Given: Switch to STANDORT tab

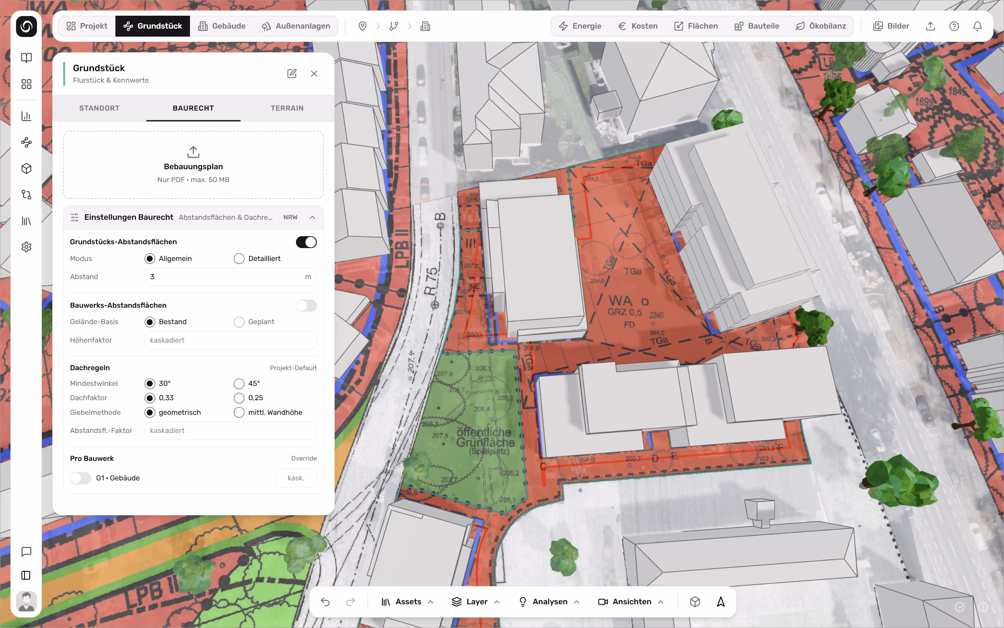Looking at the screenshot, I should 100,109.
